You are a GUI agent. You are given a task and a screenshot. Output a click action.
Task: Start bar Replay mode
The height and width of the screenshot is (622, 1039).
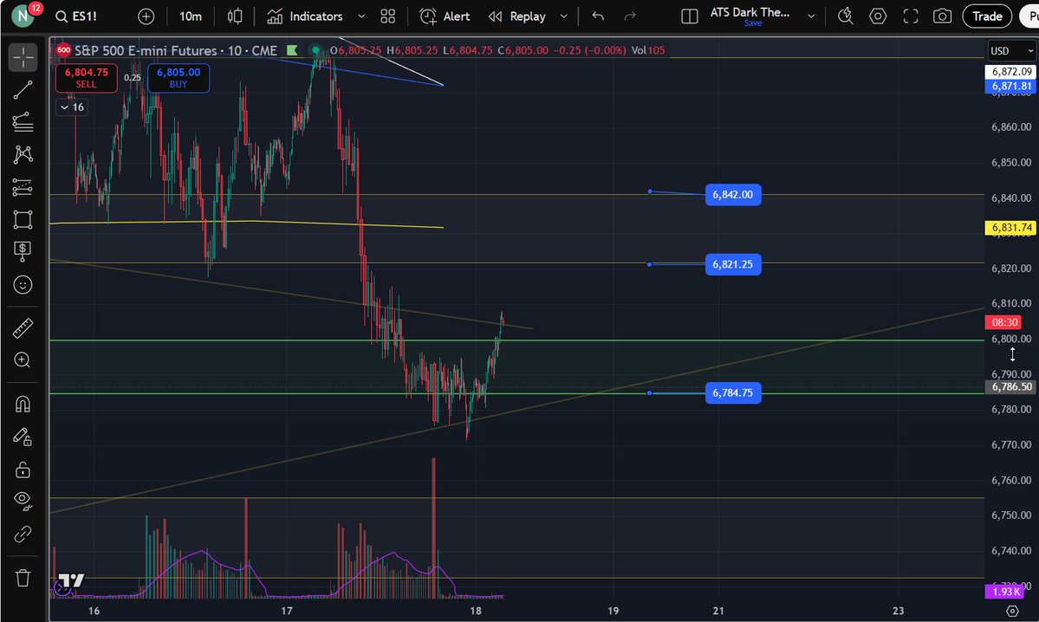[516, 16]
